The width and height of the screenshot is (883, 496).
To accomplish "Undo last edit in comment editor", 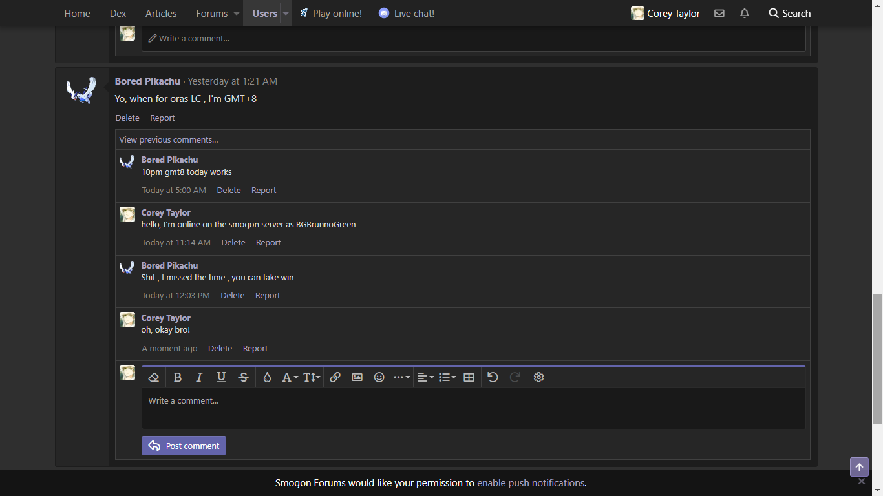I will [x=493, y=377].
